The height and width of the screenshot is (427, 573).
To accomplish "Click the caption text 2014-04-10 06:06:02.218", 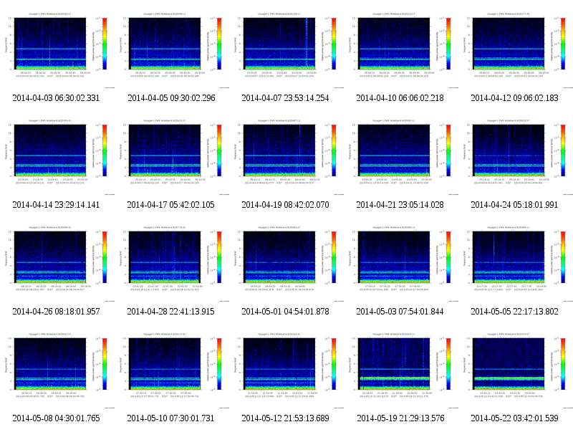I will coord(400,98).
